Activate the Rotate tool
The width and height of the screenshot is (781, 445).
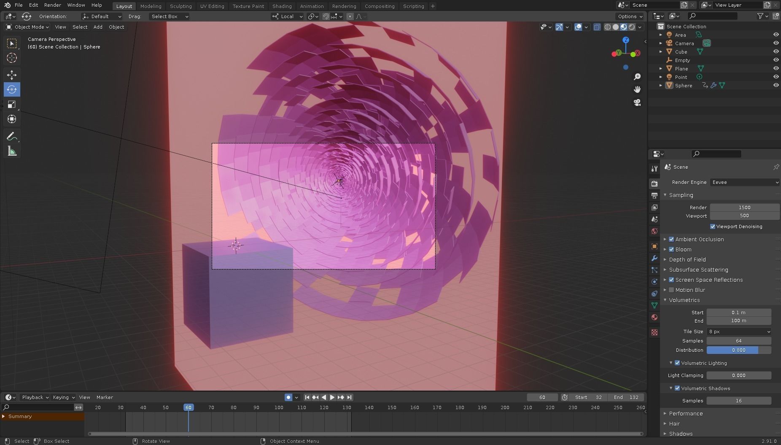(12, 89)
